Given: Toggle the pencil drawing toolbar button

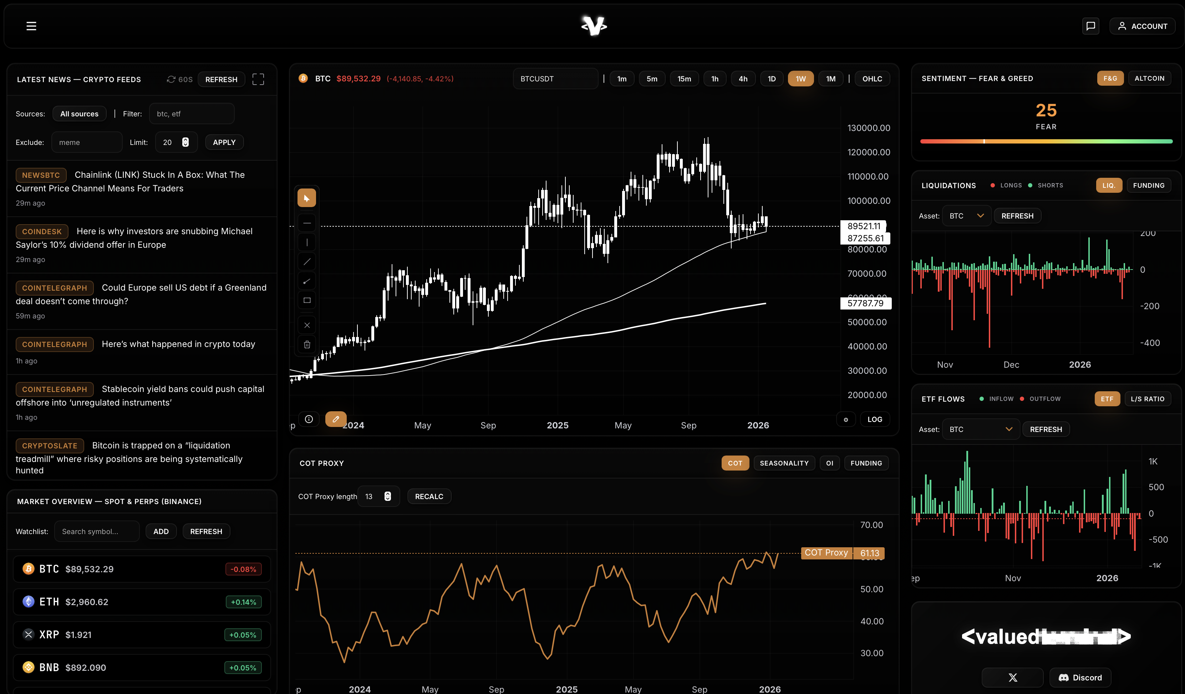Looking at the screenshot, I should [336, 419].
